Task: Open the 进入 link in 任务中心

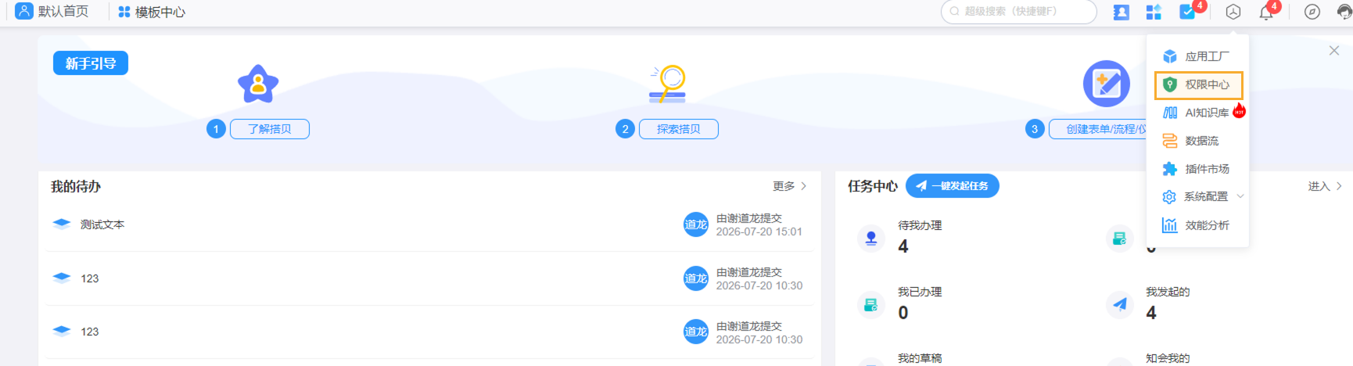Action: pos(1325,186)
